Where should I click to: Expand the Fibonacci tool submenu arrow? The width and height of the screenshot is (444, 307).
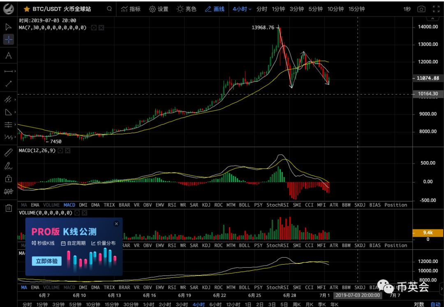[15, 125]
